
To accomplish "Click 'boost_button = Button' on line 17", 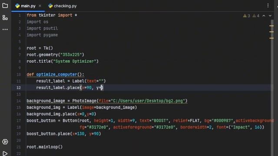I will tap(52, 120).
